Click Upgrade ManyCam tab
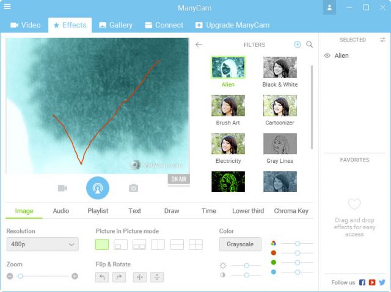 point(232,25)
